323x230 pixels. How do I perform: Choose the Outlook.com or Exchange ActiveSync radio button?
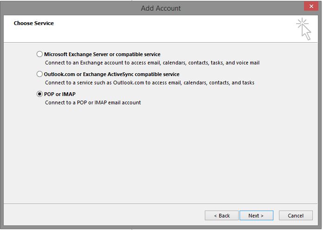39,74
